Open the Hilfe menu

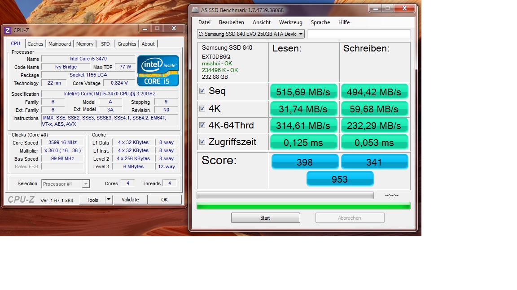(344, 22)
